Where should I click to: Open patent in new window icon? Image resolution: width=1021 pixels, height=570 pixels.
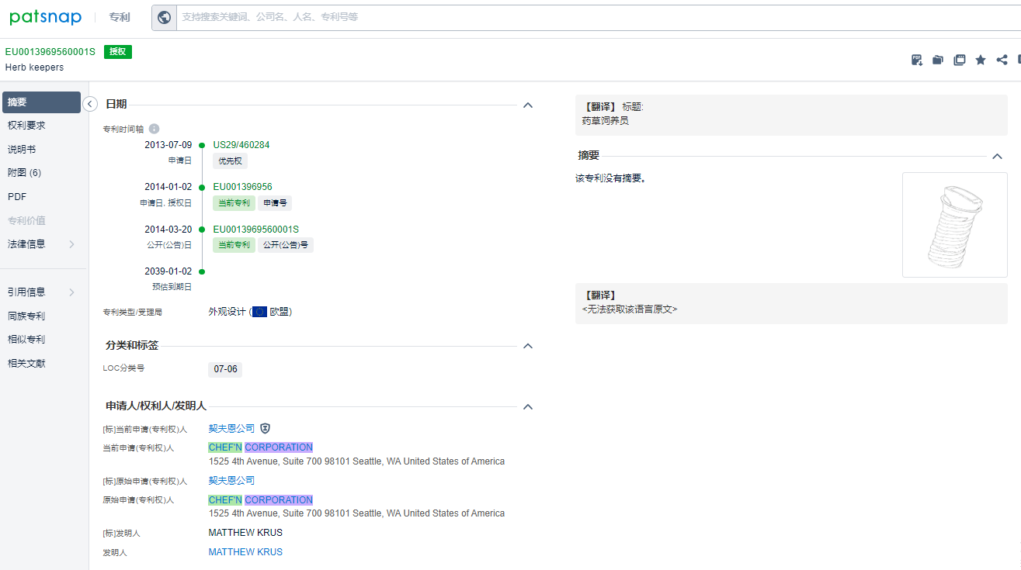point(960,60)
